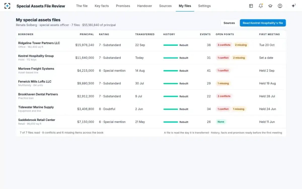The width and height of the screenshot is (302, 189).
Task: Open Fenwick Mills Lofts LLC file
Action: (x=35, y=82)
